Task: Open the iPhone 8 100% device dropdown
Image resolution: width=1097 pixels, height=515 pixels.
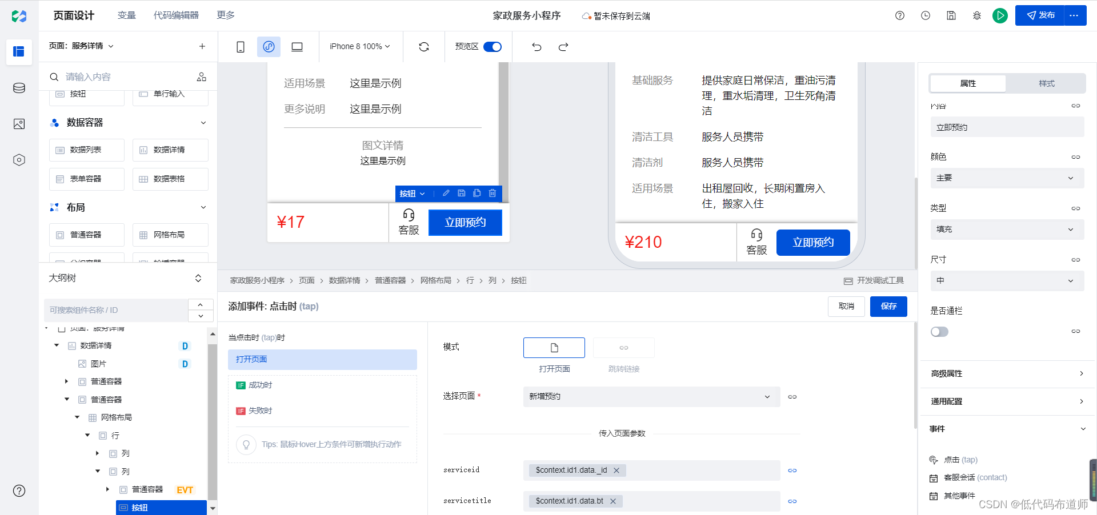Action: click(x=360, y=47)
